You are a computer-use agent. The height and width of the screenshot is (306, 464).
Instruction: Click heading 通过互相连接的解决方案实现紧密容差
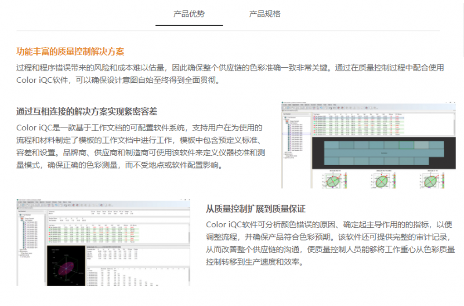pyautogui.click(x=86, y=111)
